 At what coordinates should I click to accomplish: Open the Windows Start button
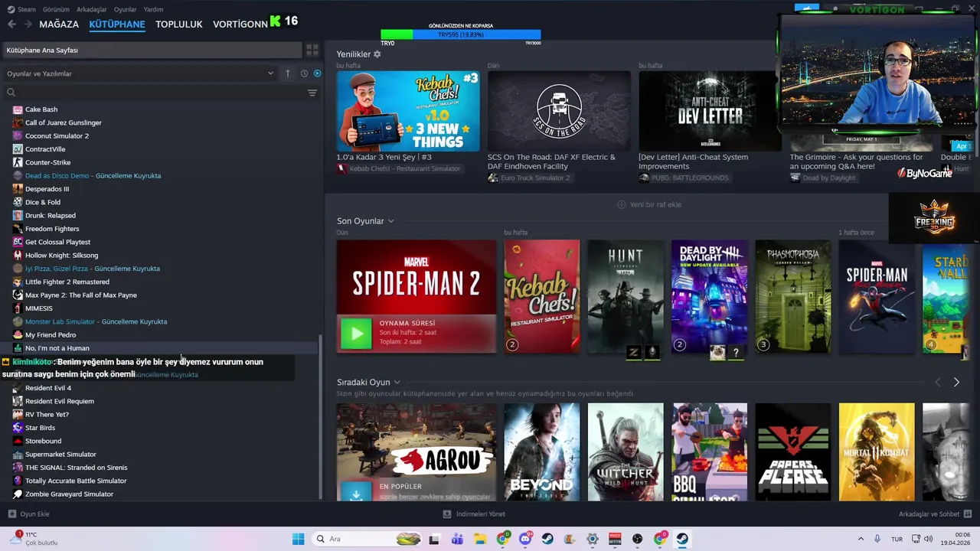[298, 539]
